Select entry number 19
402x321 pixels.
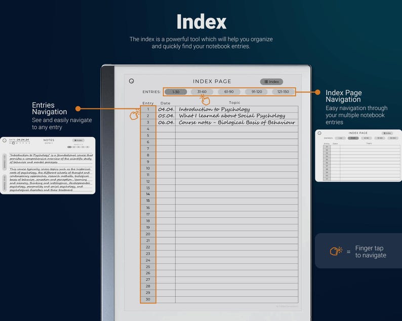pos(148,227)
